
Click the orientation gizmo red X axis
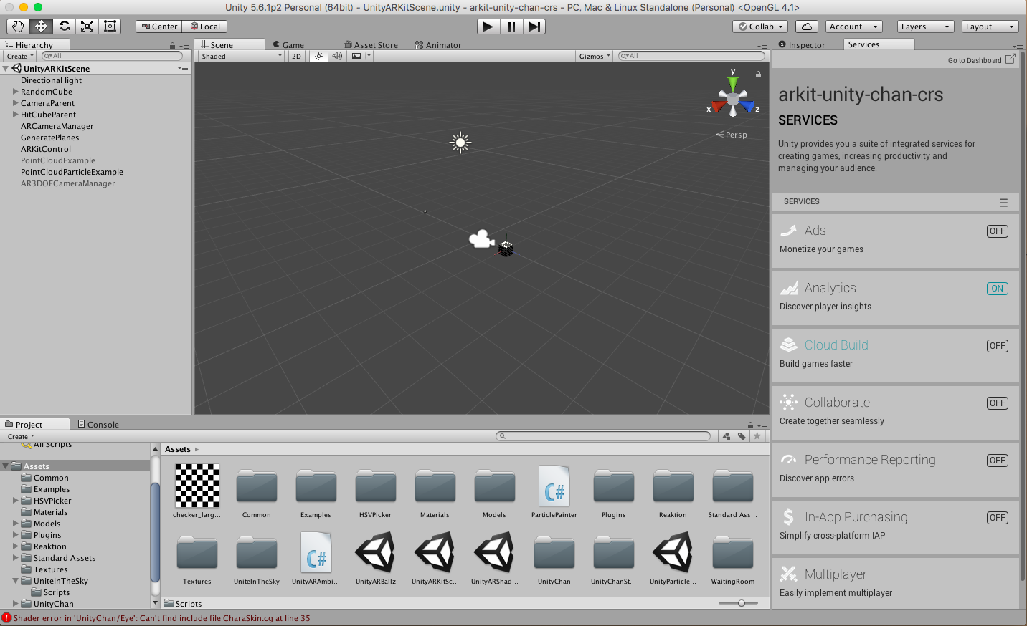[x=718, y=107]
